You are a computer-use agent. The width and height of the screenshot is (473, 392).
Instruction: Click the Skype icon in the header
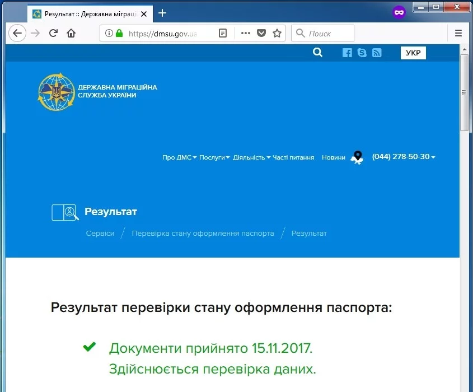pyautogui.click(x=362, y=52)
